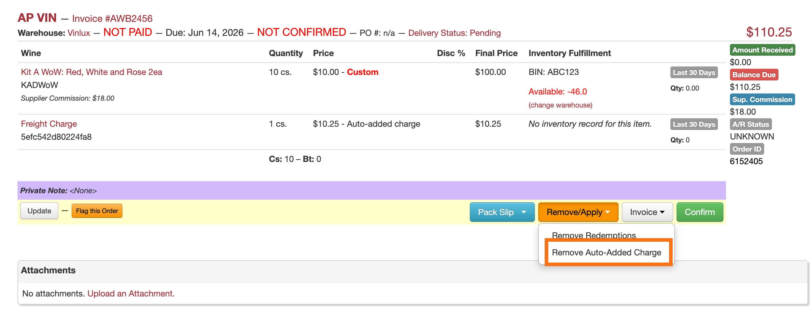Click the $100.00 final price cell
This screenshot has height=316, width=812.
[x=491, y=72]
